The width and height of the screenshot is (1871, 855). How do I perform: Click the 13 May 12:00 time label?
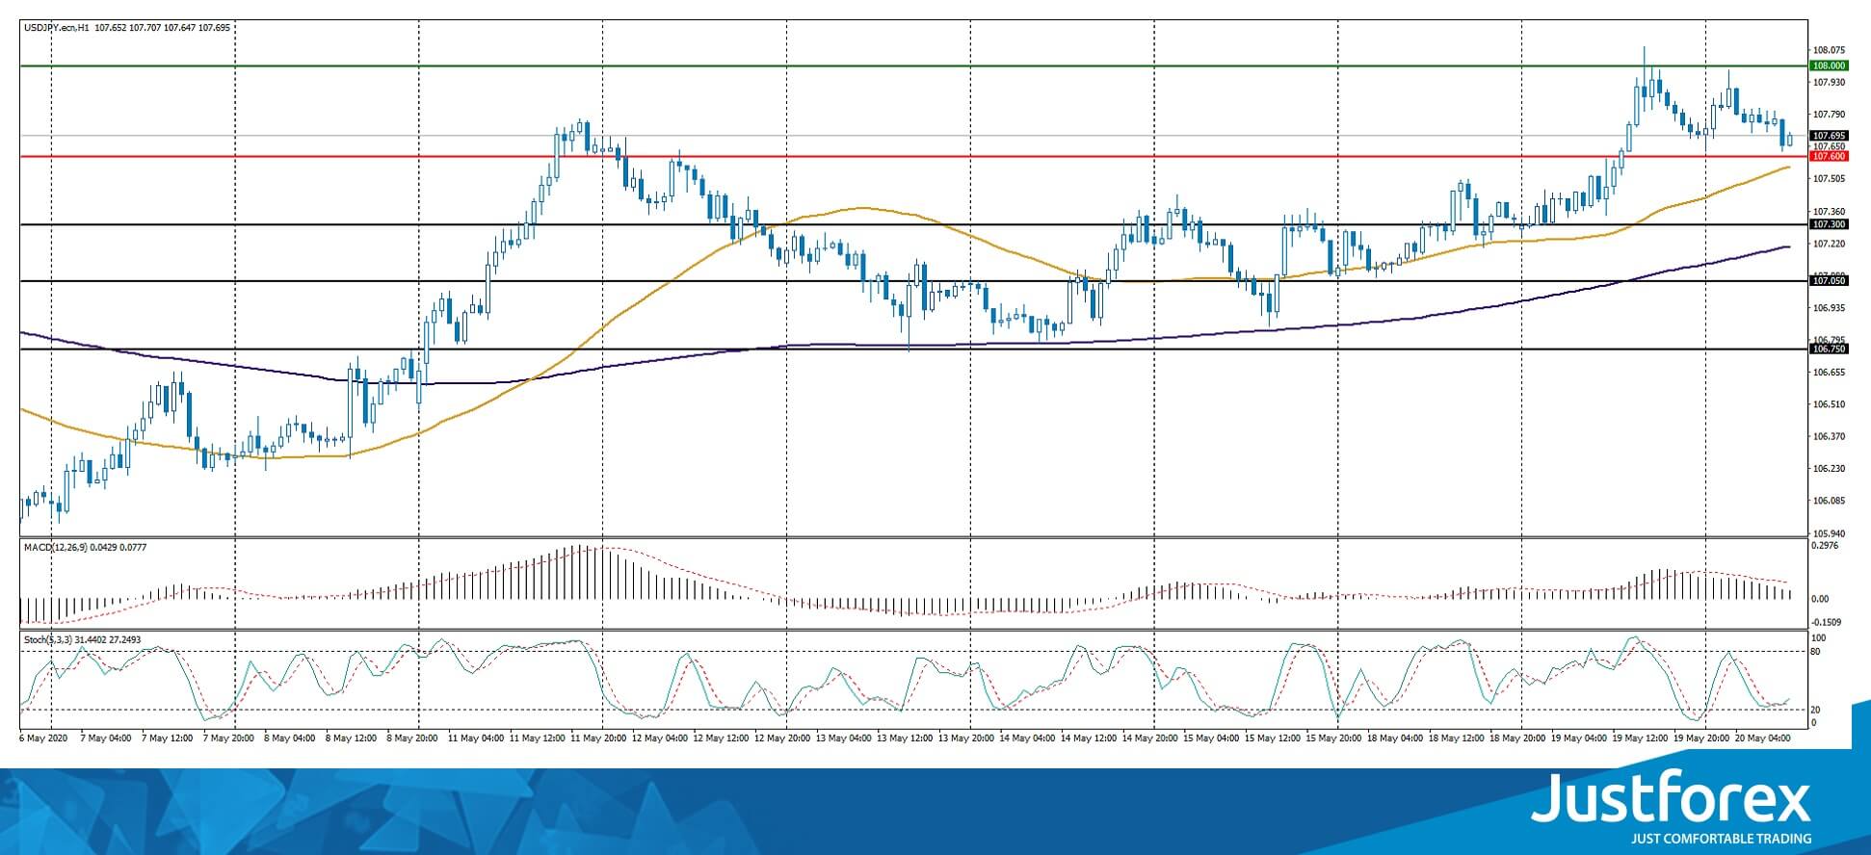(x=907, y=738)
